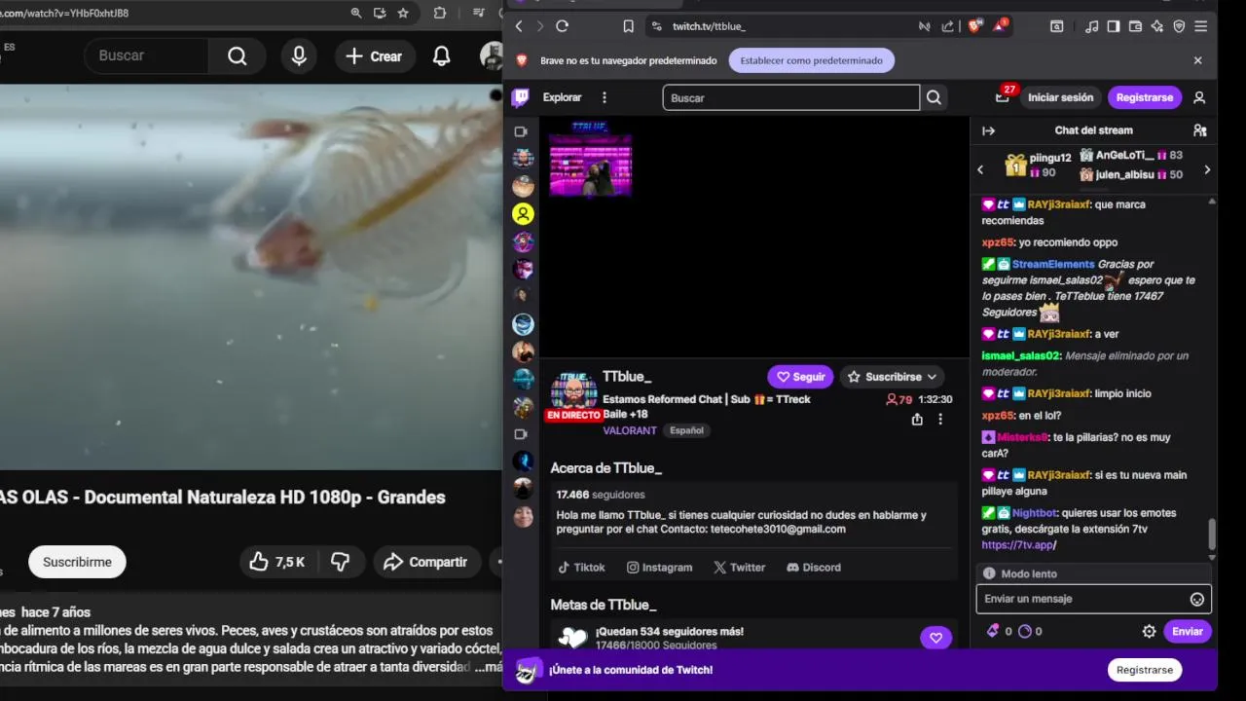
Task: Open the emote picker in chat input
Action: 1197,600
